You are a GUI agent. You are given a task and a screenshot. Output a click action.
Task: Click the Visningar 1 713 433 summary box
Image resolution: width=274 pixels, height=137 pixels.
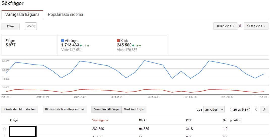(x=85, y=45)
